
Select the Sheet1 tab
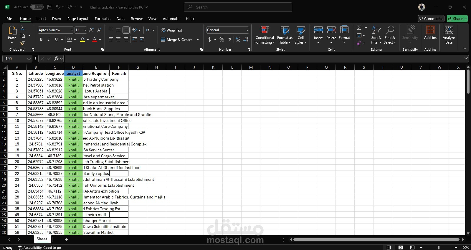(42, 239)
